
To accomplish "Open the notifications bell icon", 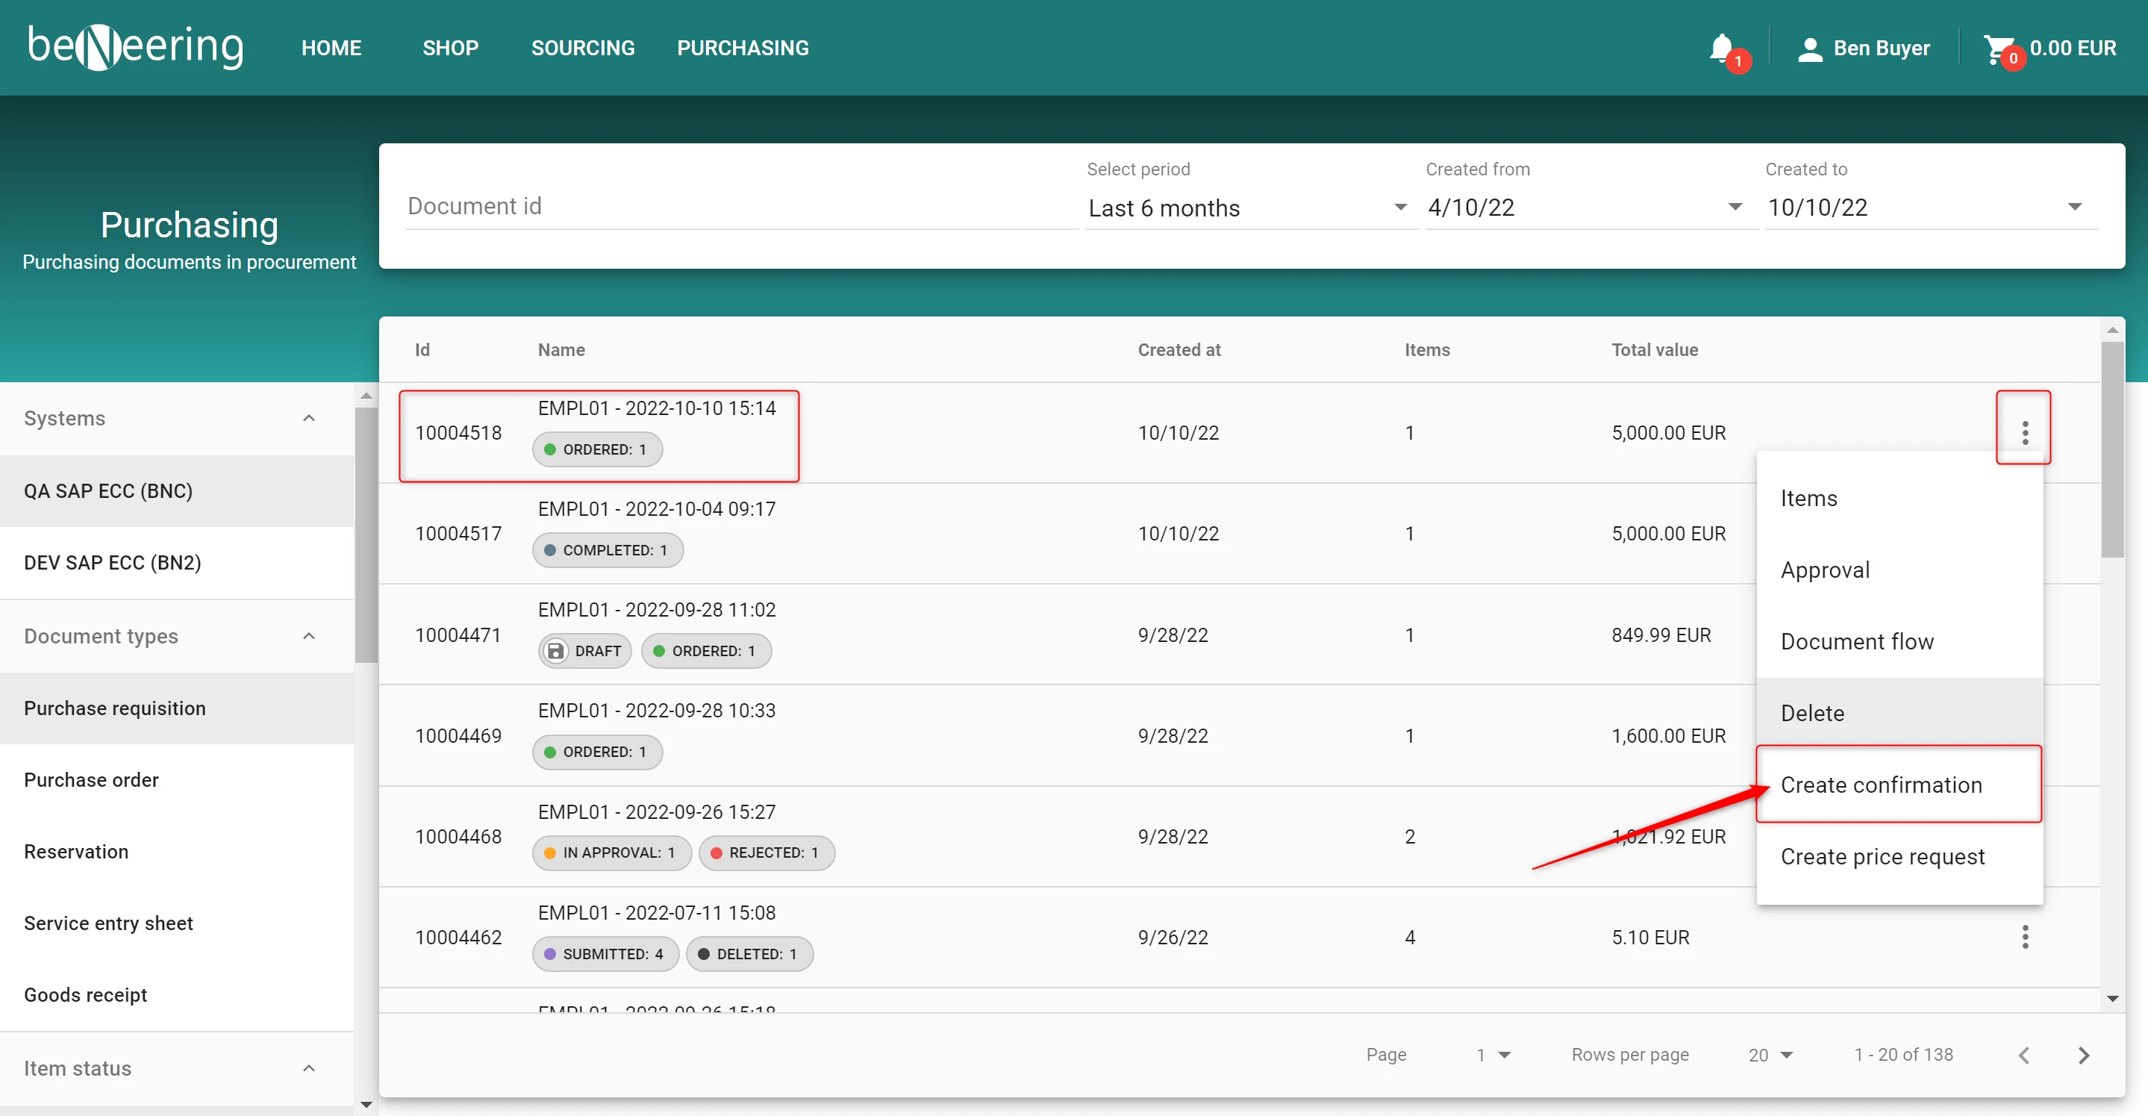I will pos(1722,49).
